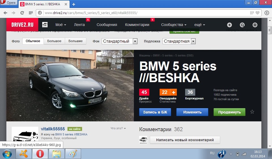Add page to Speed Dial icon
The width and height of the screenshot is (272, 159).
tap(252, 13)
